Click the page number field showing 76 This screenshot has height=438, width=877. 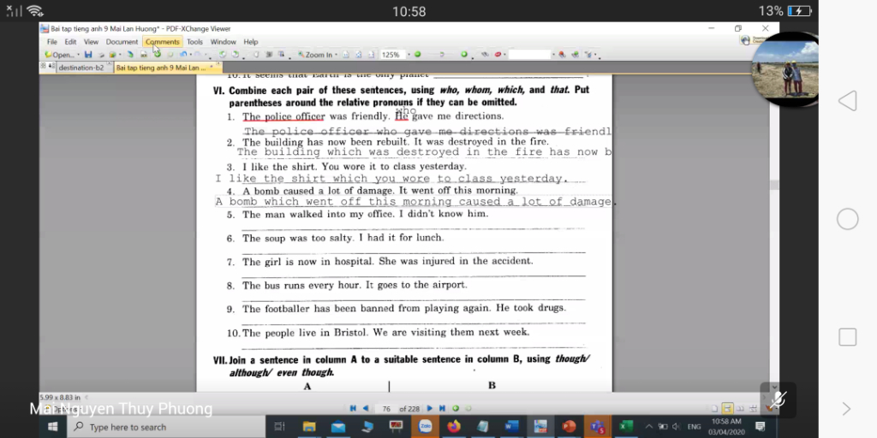(386, 409)
